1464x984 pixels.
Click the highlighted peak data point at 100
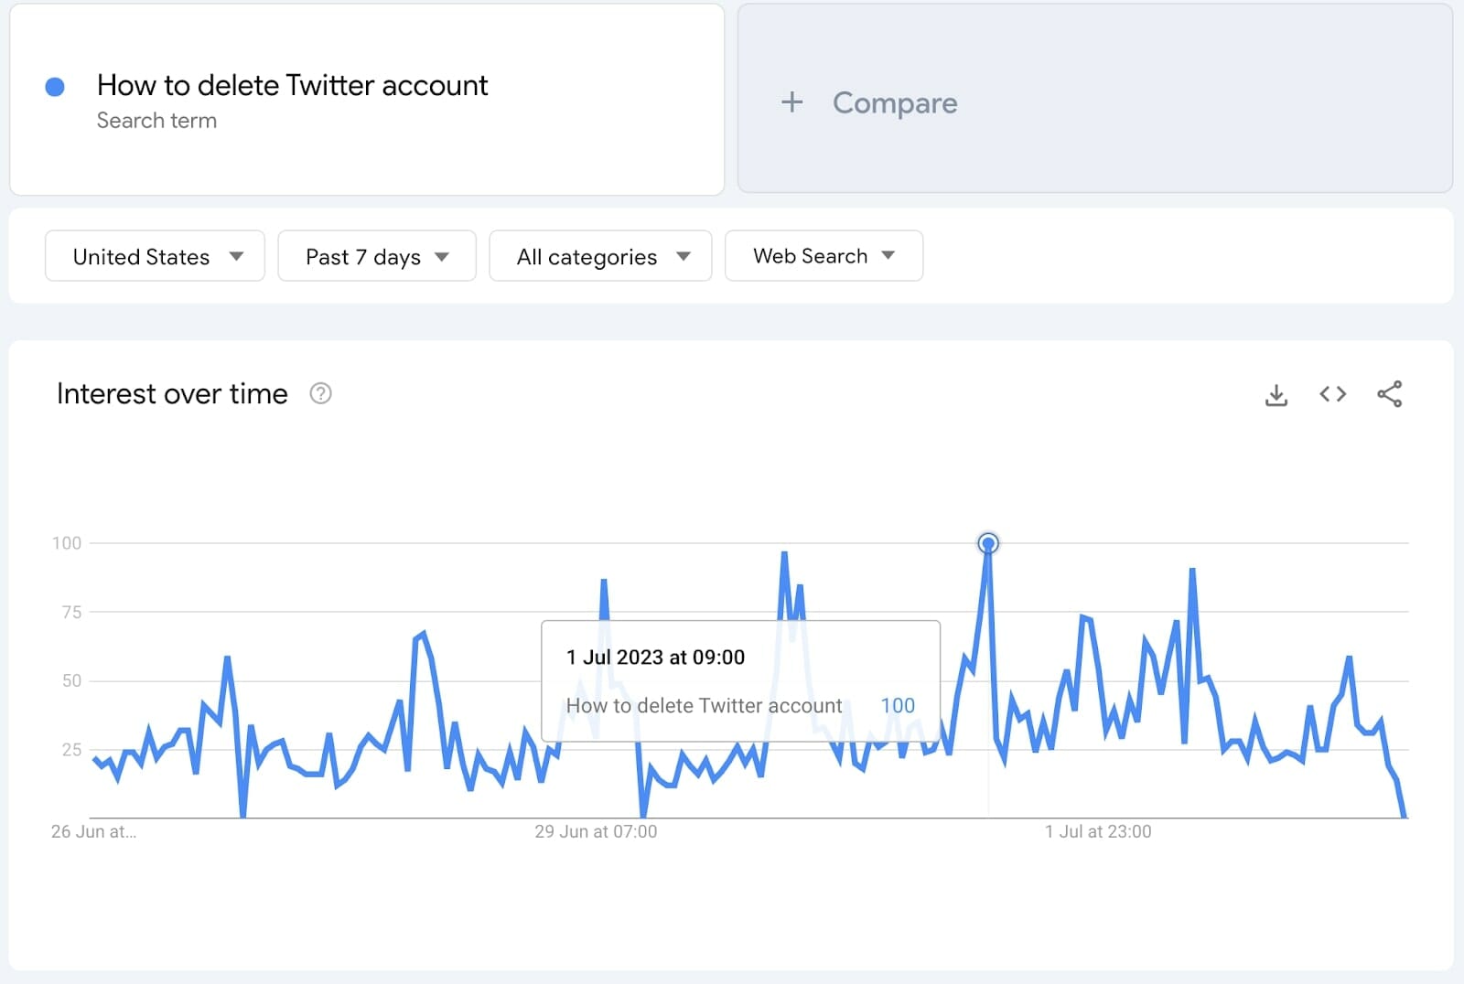(988, 544)
